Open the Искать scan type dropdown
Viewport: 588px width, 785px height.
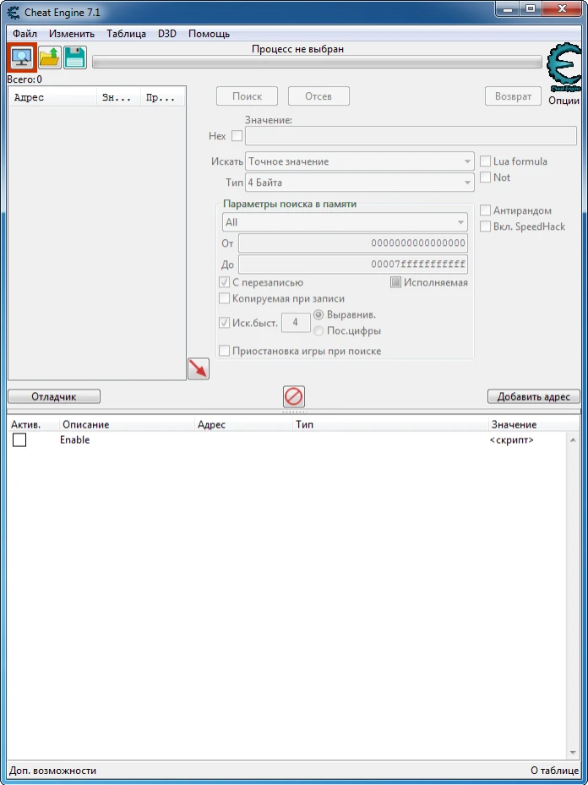coord(359,161)
